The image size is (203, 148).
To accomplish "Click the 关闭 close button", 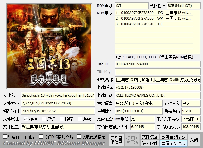I will point(194,140).
